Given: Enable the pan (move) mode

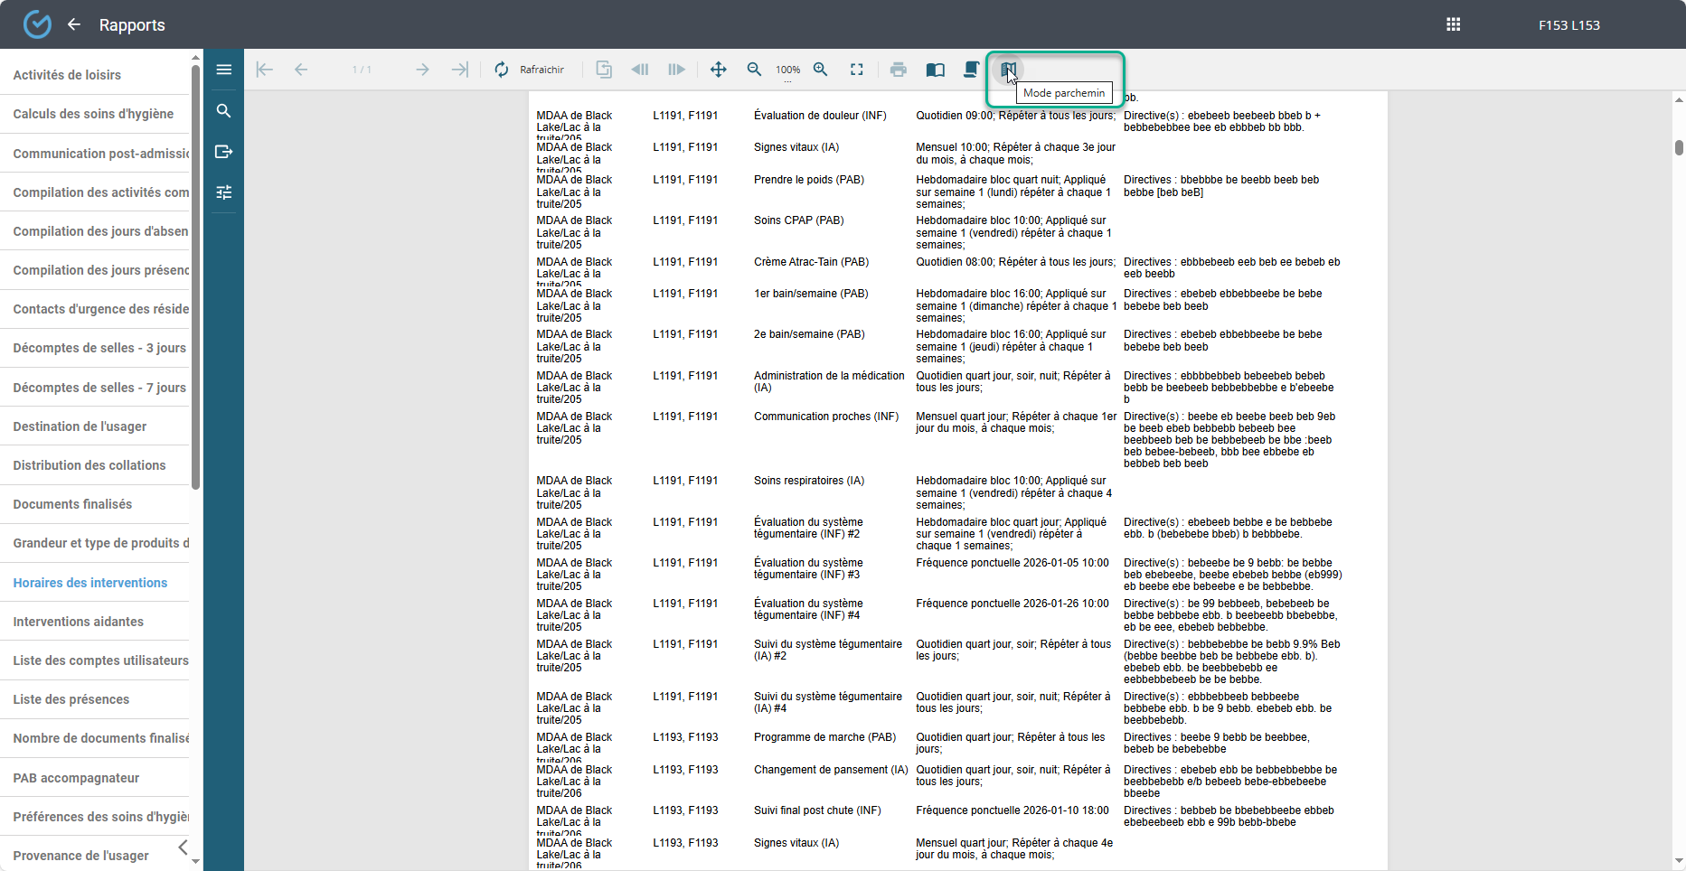Looking at the screenshot, I should pyautogui.click(x=718, y=70).
